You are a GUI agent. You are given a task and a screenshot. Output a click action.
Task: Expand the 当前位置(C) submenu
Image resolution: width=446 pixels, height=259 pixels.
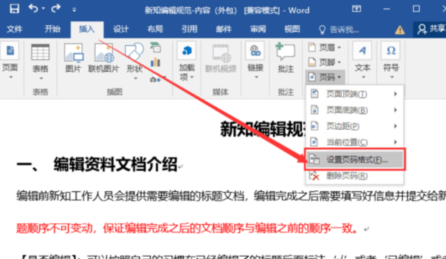tap(355, 142)
